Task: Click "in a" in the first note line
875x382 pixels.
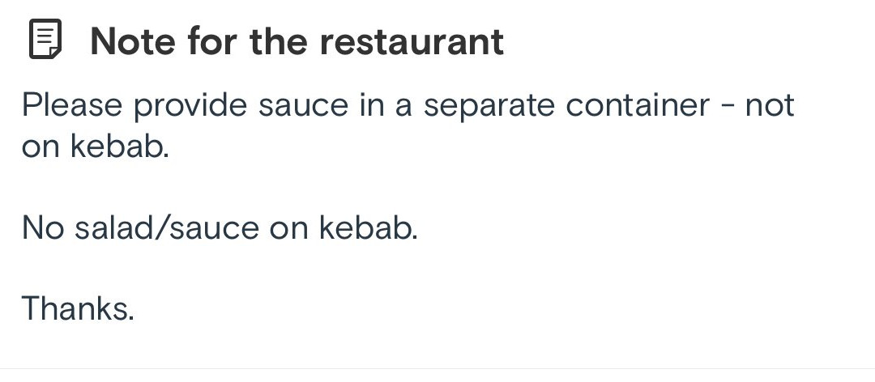Action: (386, 106)
